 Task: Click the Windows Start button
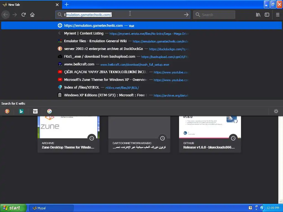tap(13, 208)
